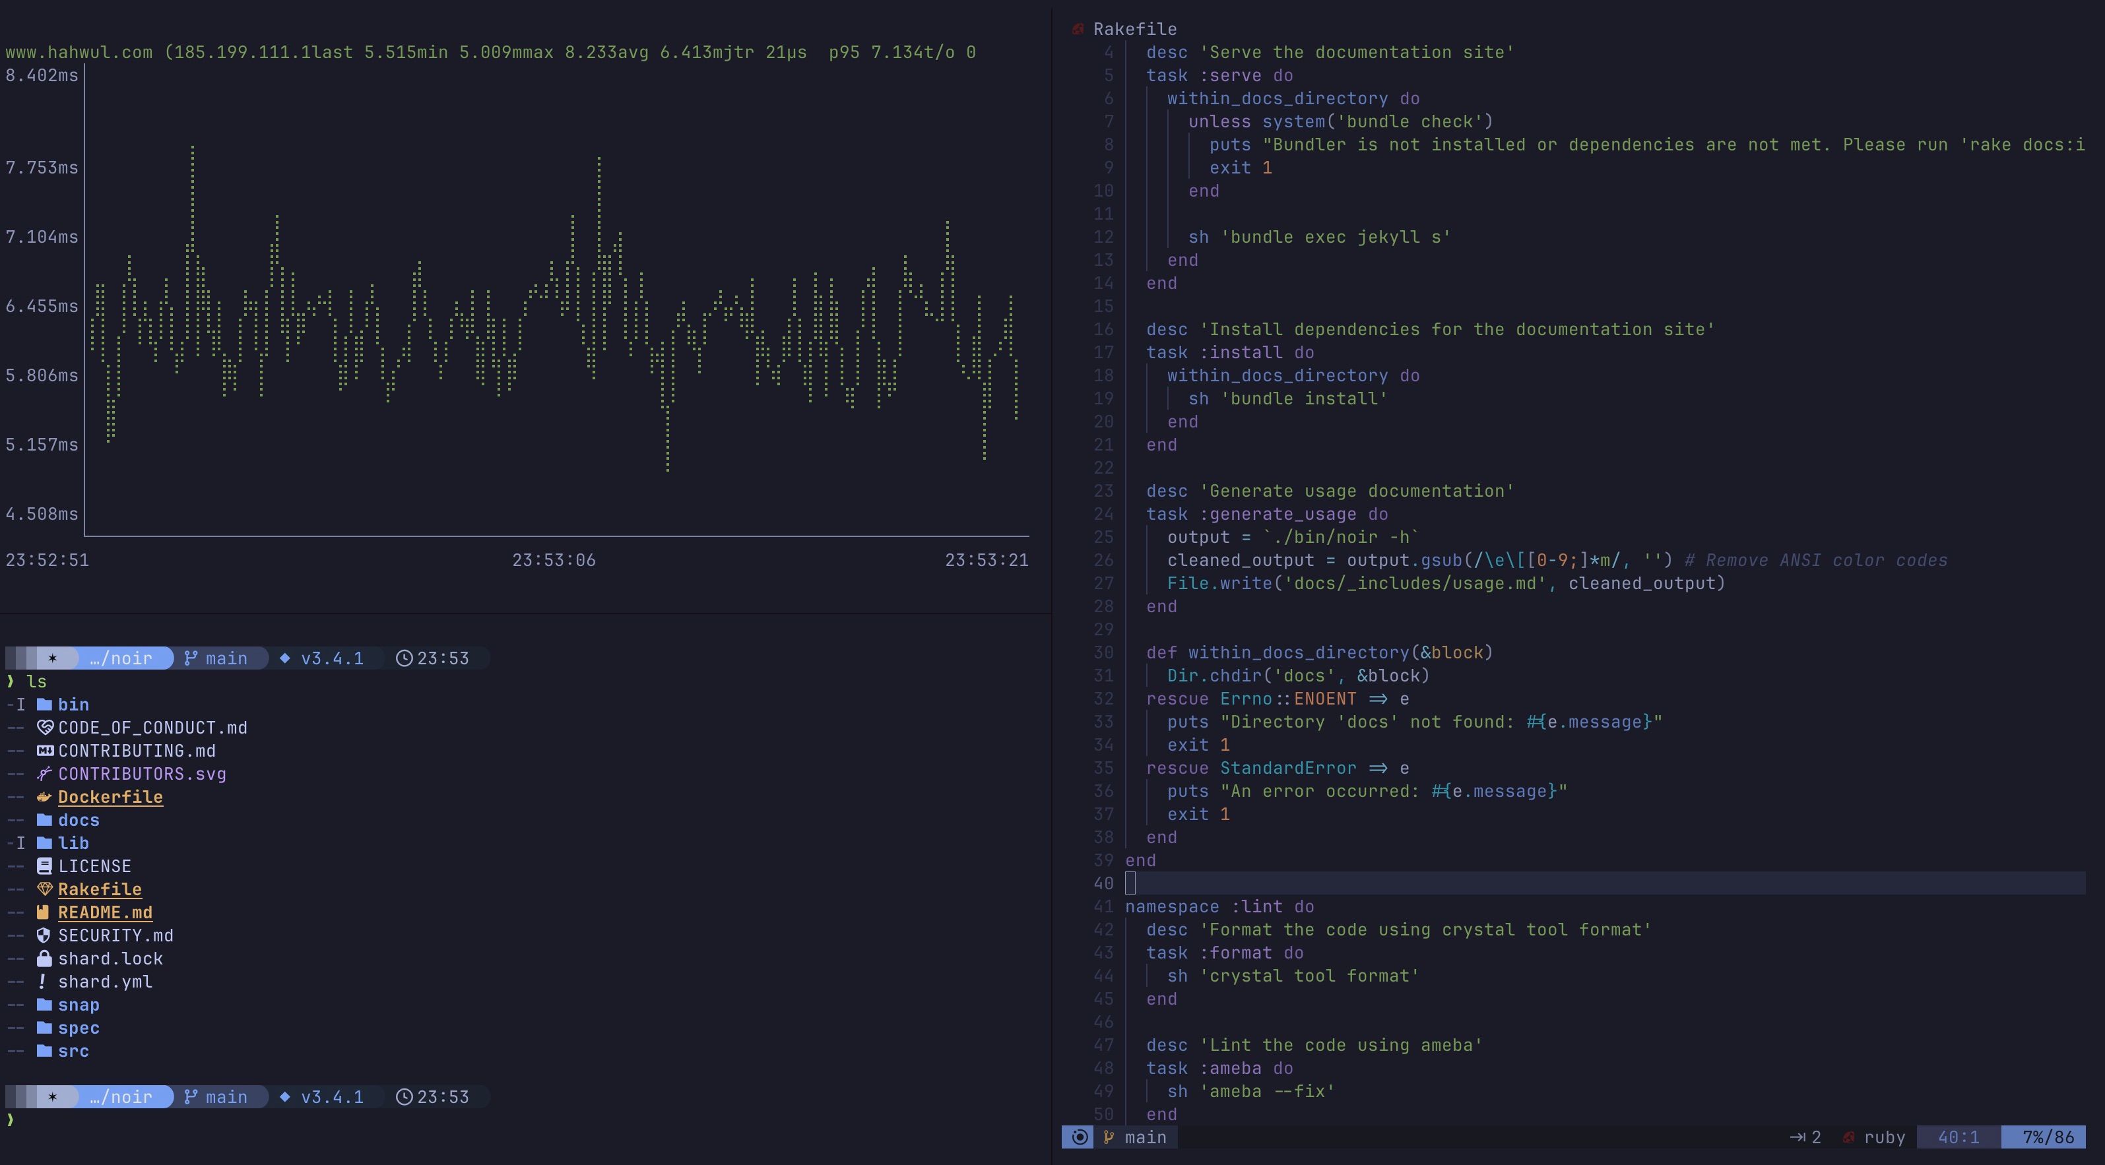Click the src folder icon
The image size is (2105, 1165).
[x=44, y=1051]
